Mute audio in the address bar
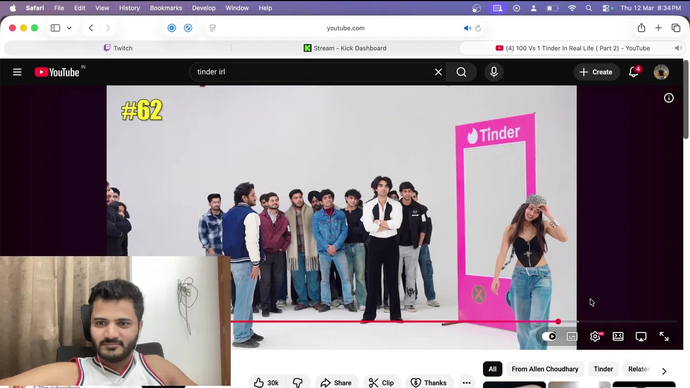The image size is (690, 388). coord(467,28)
